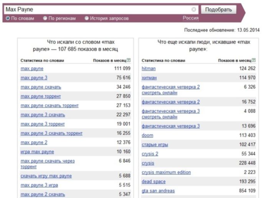Open 'max payne скачать' keyword link
The image size is (264, 198).
41,87
